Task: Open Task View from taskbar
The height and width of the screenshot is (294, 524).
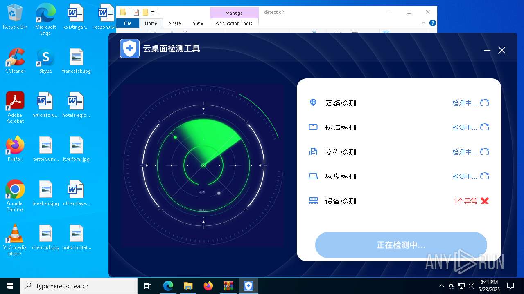Action: point(147,286)
